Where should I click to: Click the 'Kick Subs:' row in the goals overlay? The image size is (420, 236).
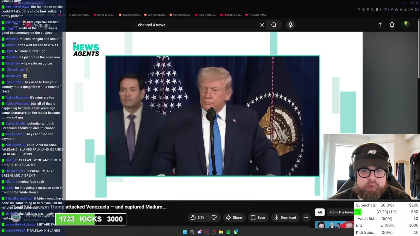tap(387, 232)
